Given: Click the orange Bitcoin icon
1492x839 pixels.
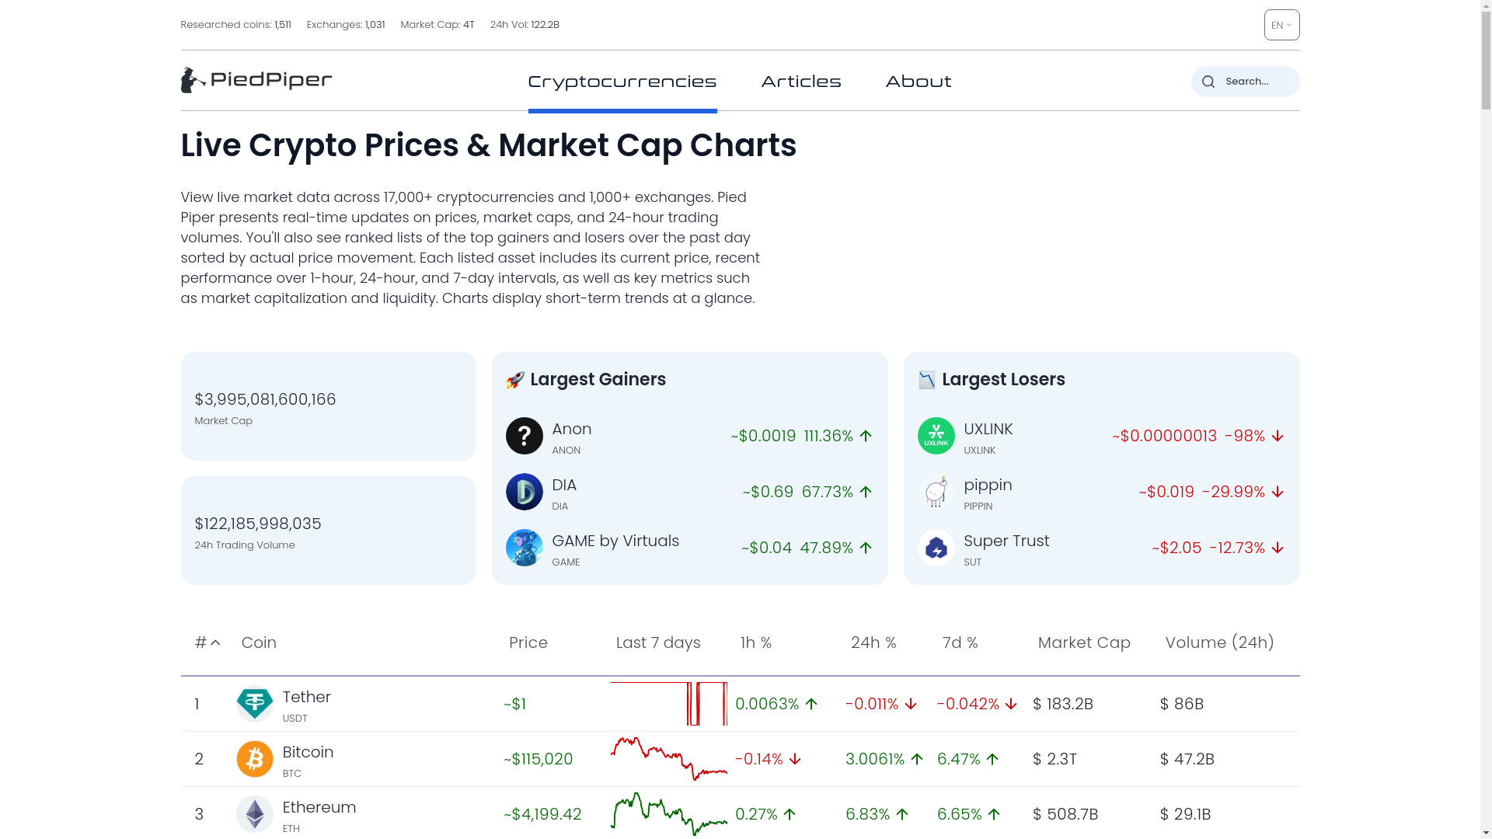Looking at the screenshot, I should pyautogui.click(x=255, y=759).
